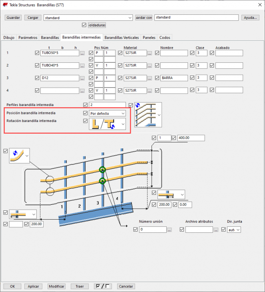Click the save-as name field containing standard
The image size is (265, 292).
tap(196, 18)
